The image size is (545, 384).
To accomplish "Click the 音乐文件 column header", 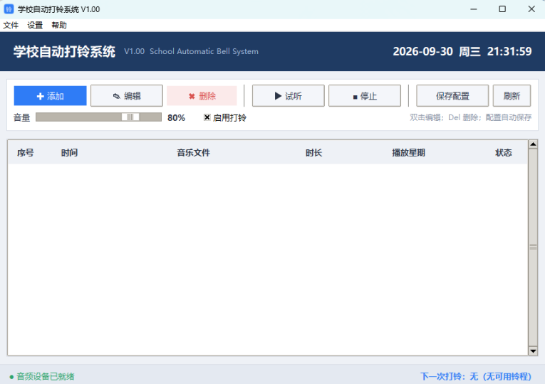I will pos(194,153).
